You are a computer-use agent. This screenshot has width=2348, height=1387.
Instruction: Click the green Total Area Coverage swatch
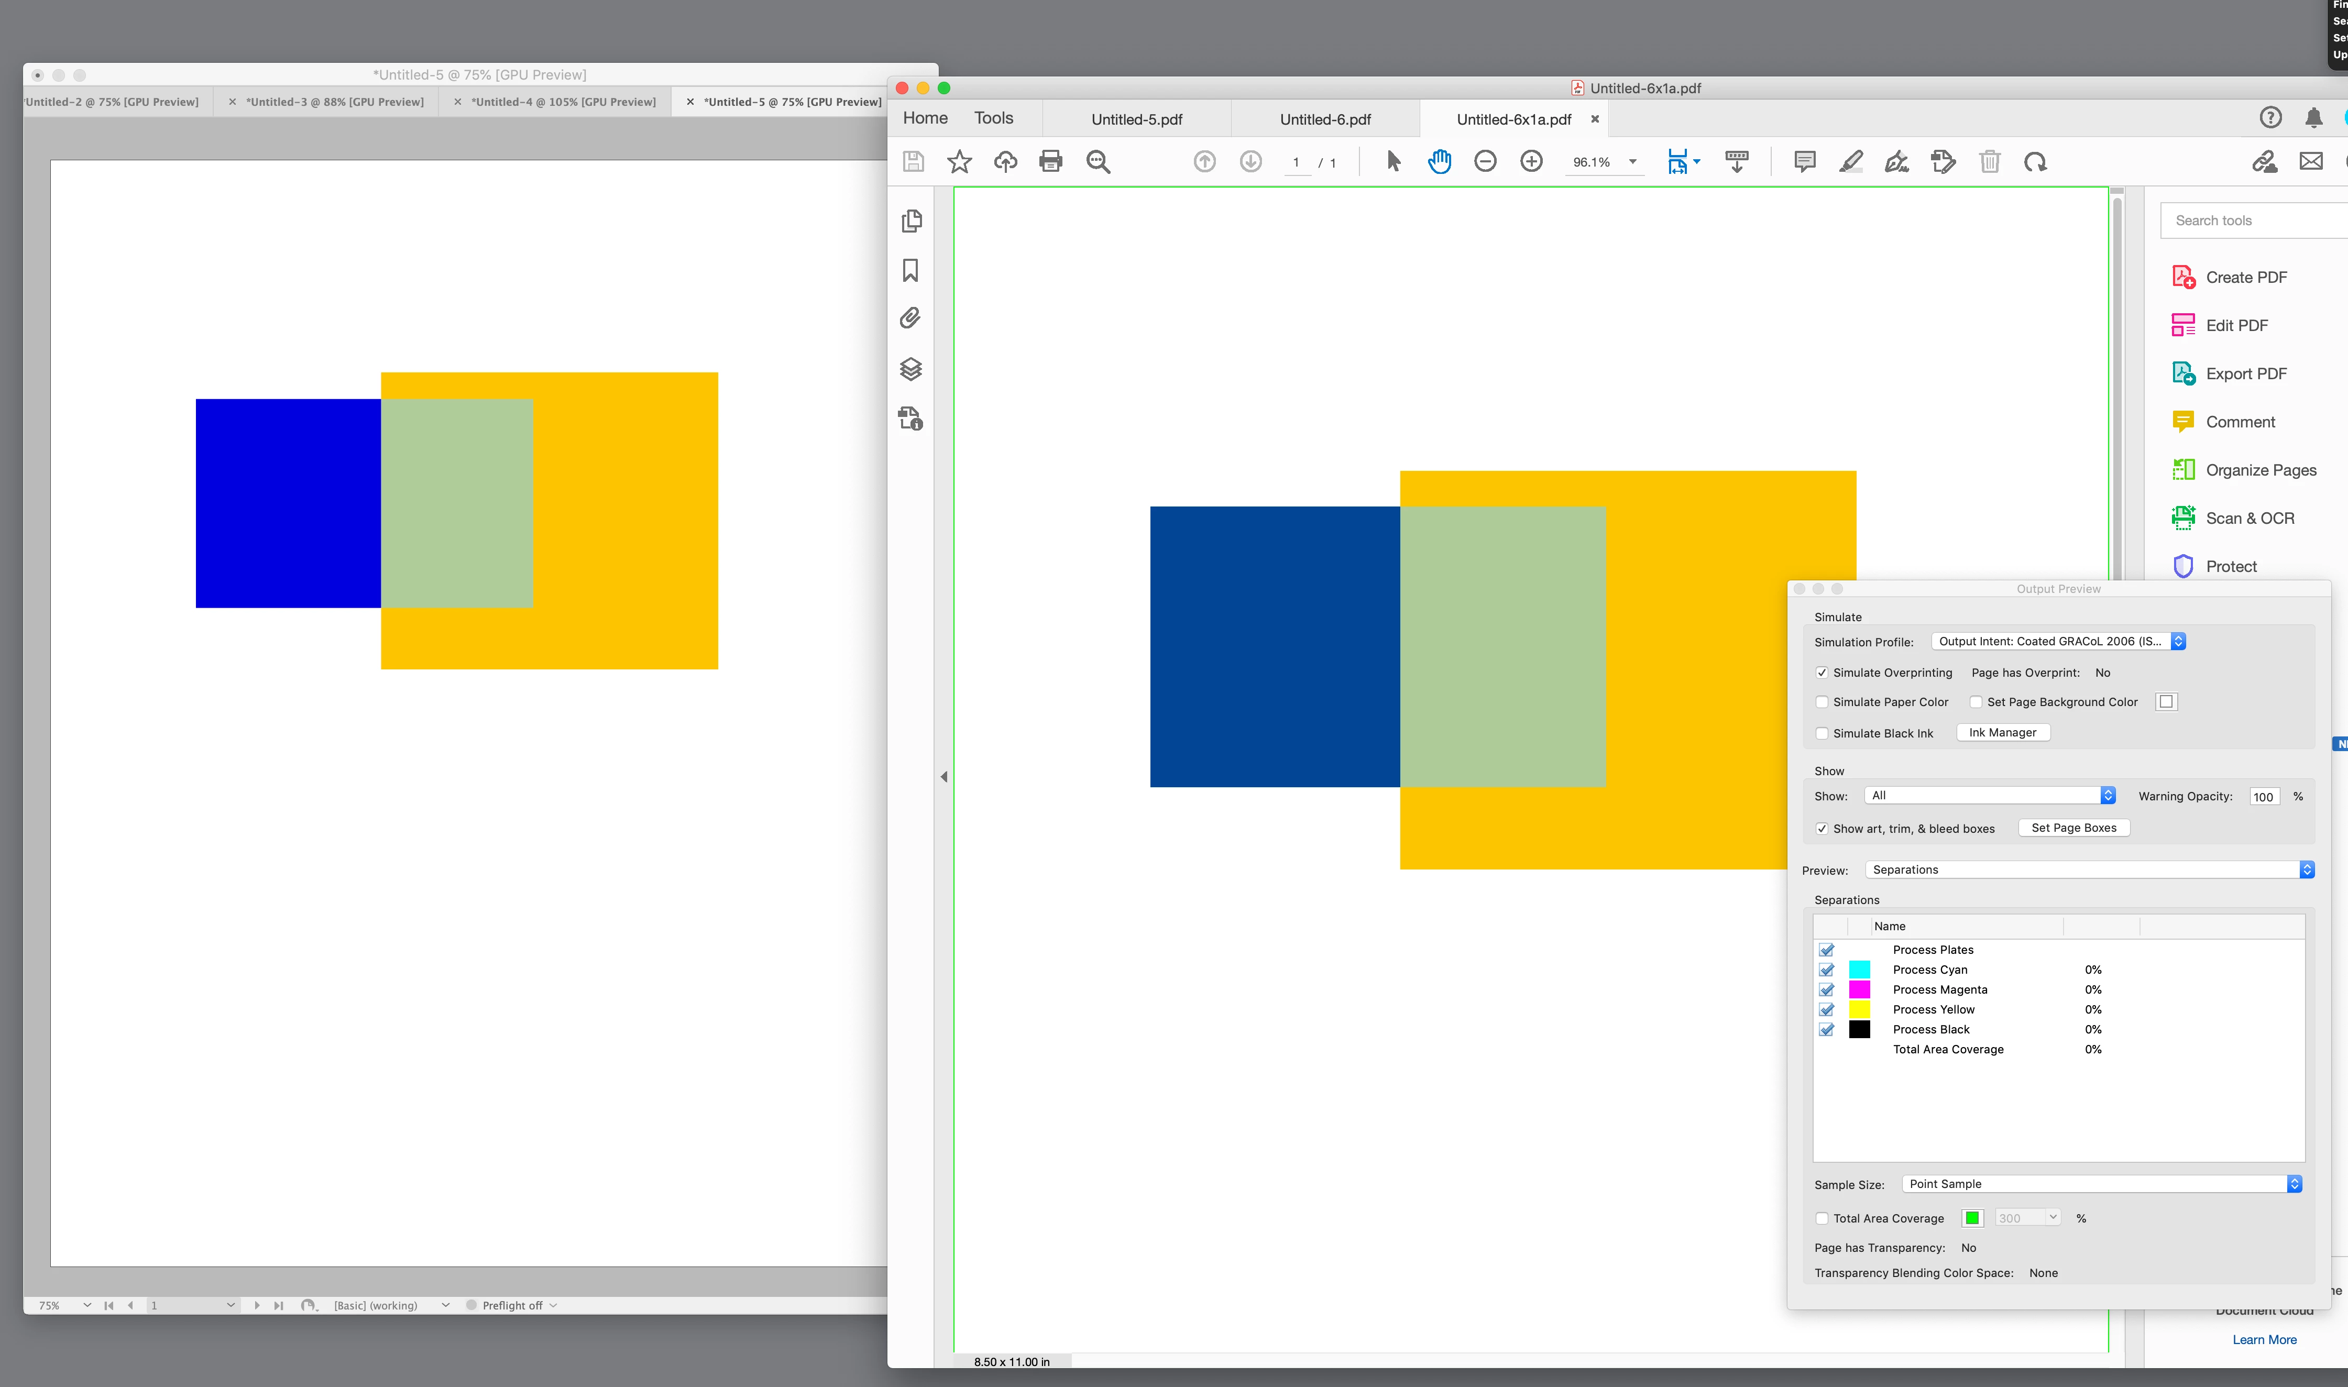(1972, 1219)
